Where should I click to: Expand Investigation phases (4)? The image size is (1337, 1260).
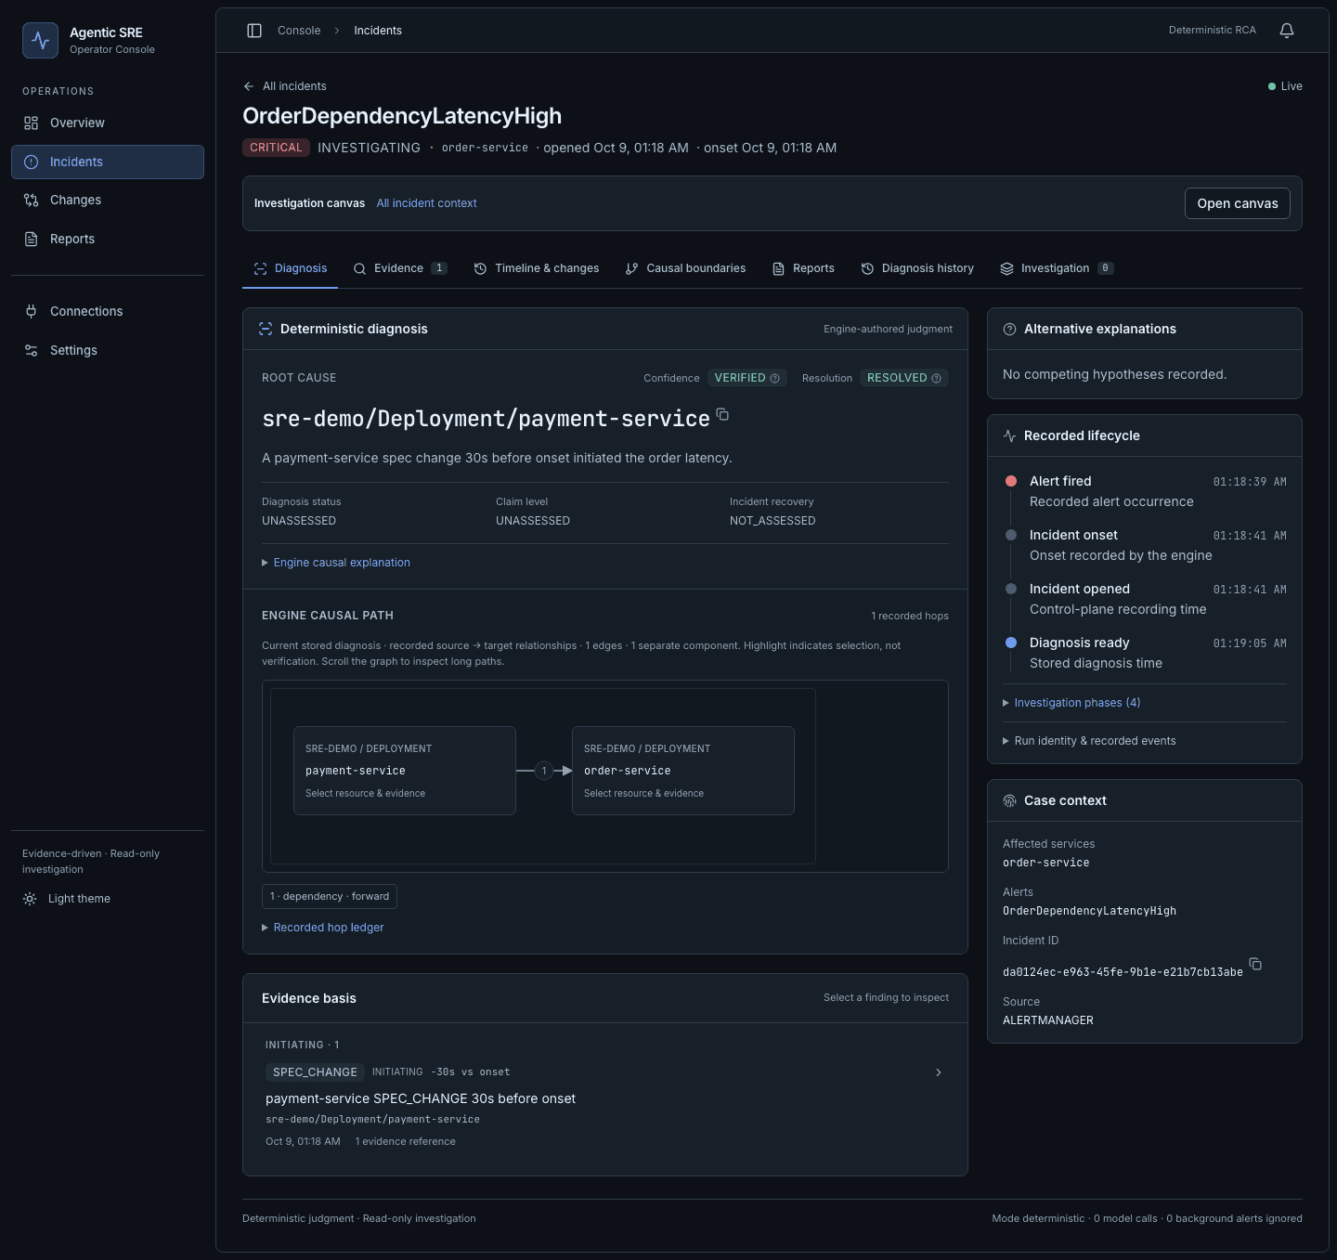point(1071,703)
